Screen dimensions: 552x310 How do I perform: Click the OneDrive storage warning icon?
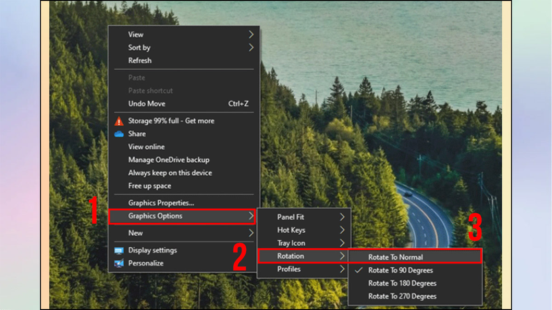coord(119,121)
